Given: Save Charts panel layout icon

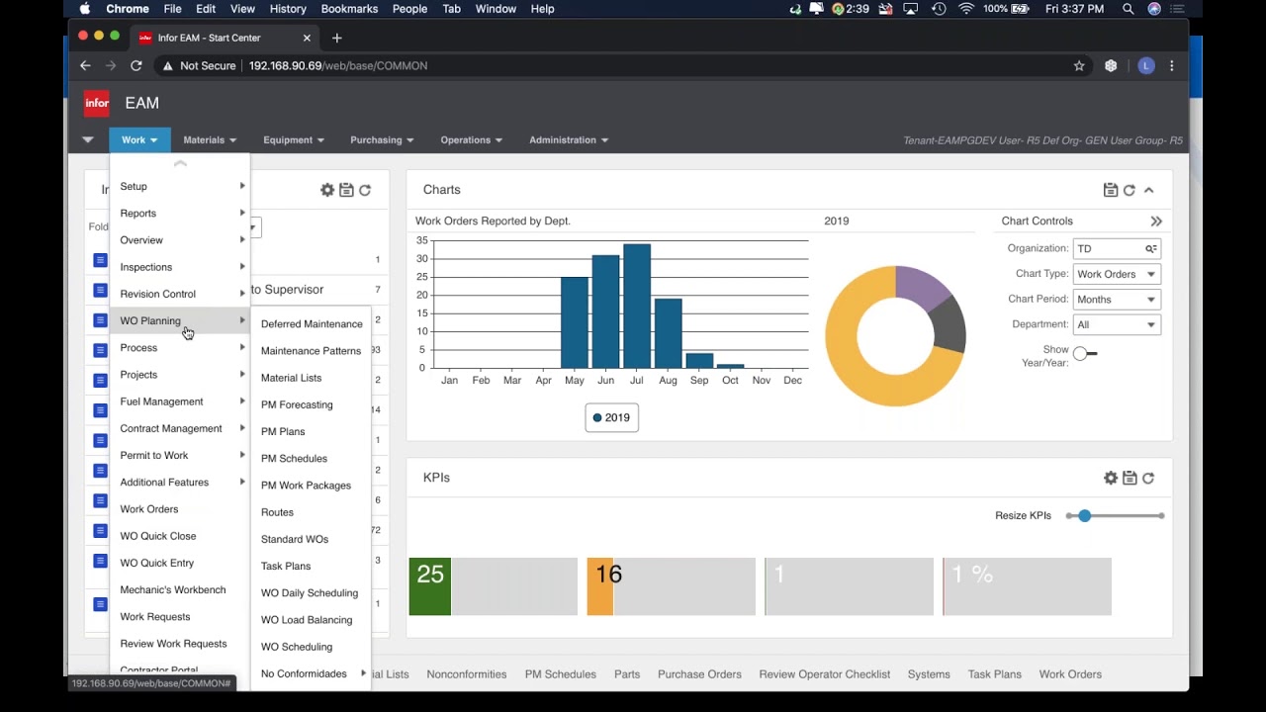Looking at the screenshot, I should [x=1111, y=190].
